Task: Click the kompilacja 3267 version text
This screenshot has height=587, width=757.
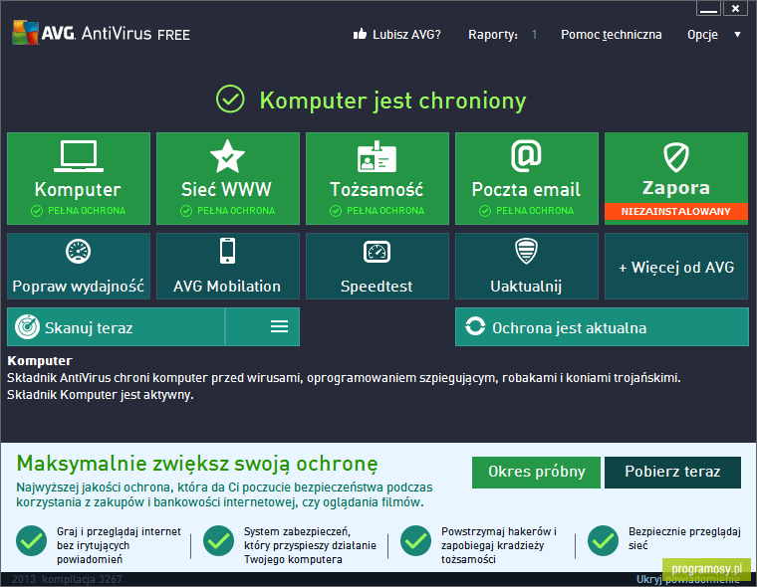Action: click(82, 579)
